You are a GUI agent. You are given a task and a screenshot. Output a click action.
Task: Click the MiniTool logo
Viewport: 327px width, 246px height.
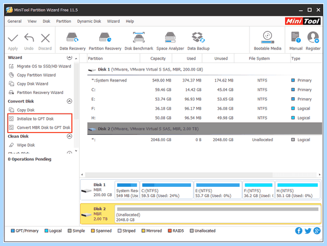(x=303, y=21)
